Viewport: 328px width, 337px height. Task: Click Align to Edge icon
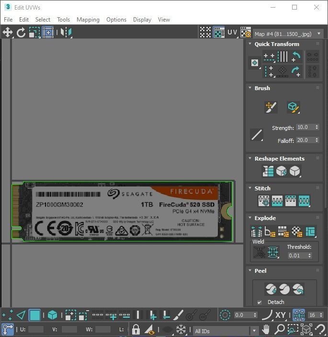coord(283,71)
